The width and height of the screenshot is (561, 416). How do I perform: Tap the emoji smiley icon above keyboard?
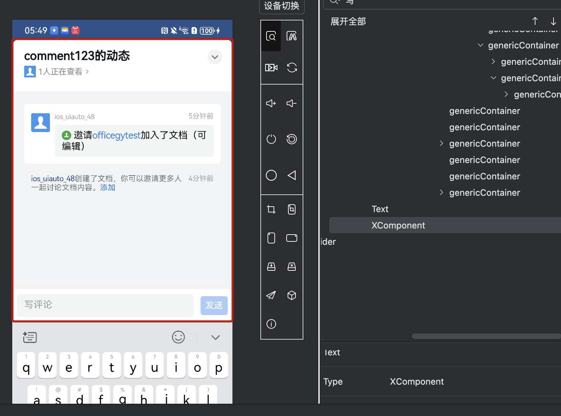tap(178, 337)
